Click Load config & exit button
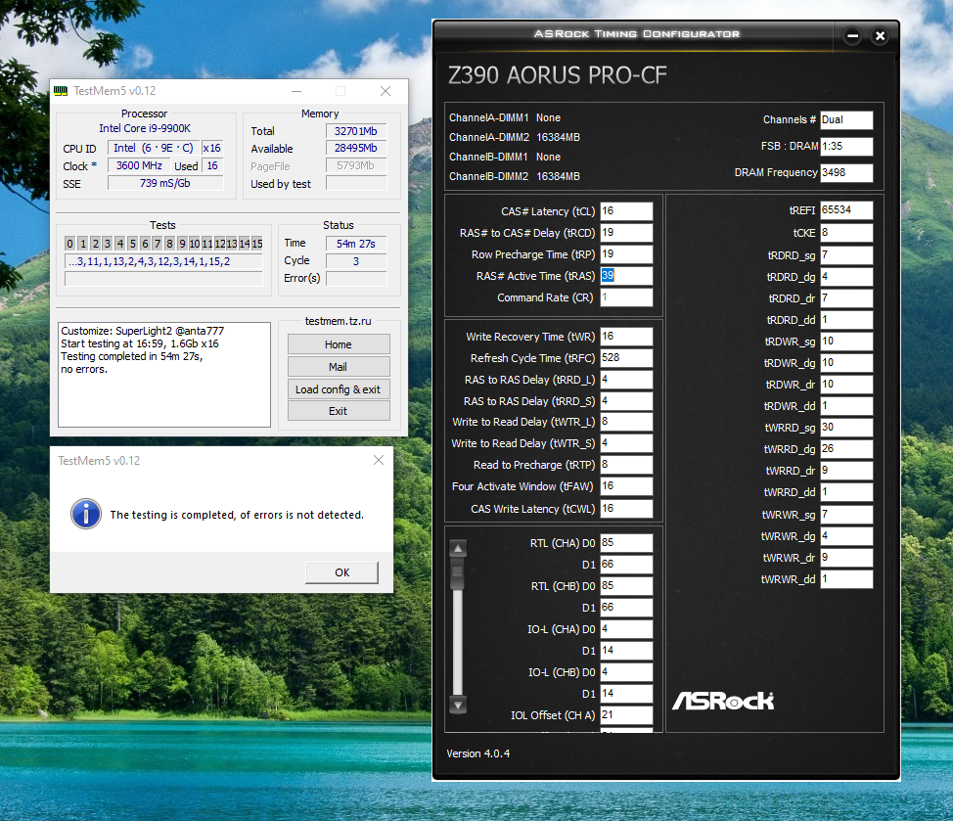This screenshot has height=821, width=953. click(x=339, y=389)
